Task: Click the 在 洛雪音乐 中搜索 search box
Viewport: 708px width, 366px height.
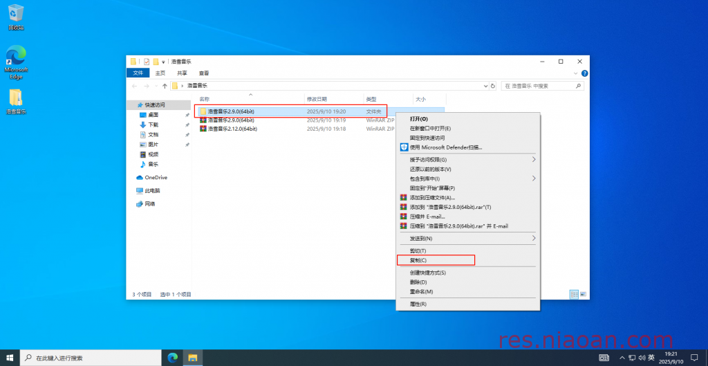Action: 542,86
